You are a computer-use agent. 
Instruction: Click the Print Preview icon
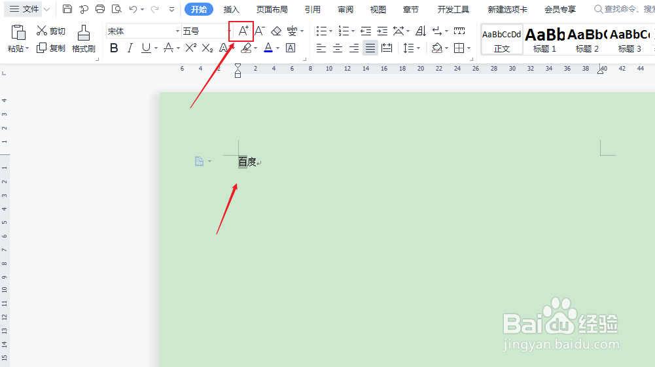pyautogui.click(x=116, y=9)
